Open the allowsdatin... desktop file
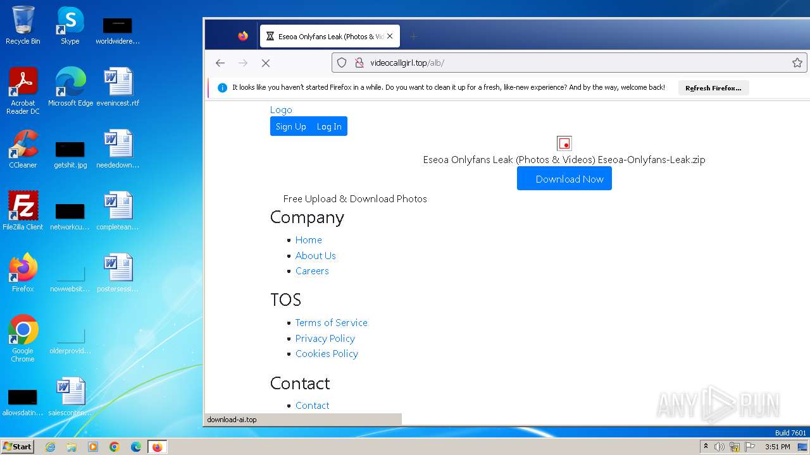810x455 pixels. [x=23, y=402]
